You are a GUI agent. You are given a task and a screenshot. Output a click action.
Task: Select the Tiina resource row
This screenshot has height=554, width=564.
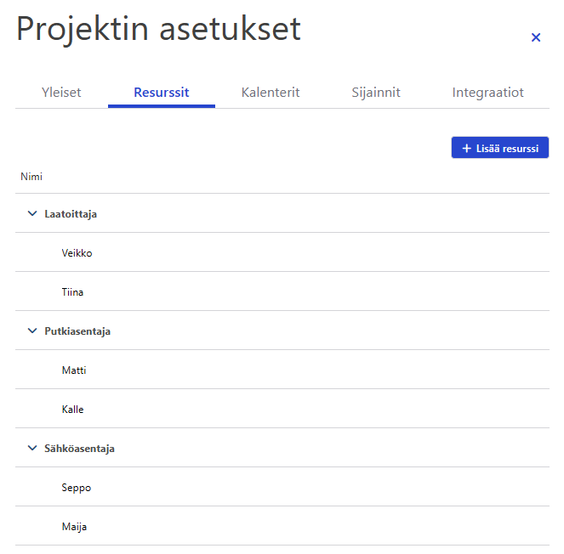click(x=73, y=292)
